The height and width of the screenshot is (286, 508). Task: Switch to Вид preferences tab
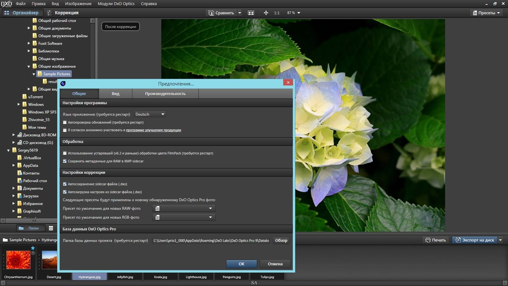coord(116,93)
